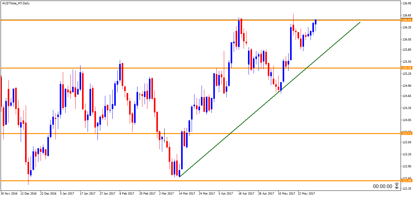Image resolution: width=413 pixels, height=197 pixels.
Task: Select the orange 123.71 price level tag
Action: (406, 133)
